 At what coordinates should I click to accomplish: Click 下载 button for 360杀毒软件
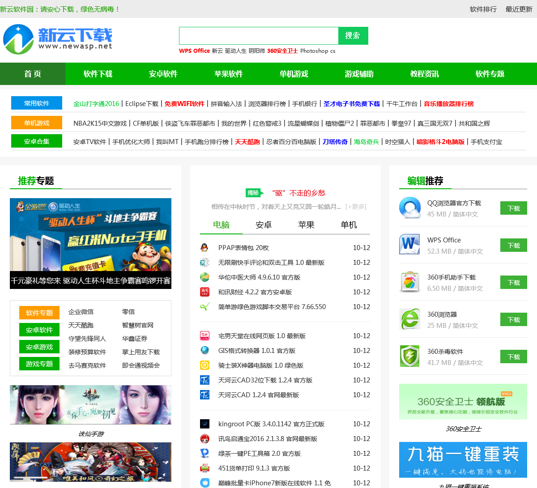point(514,357)
